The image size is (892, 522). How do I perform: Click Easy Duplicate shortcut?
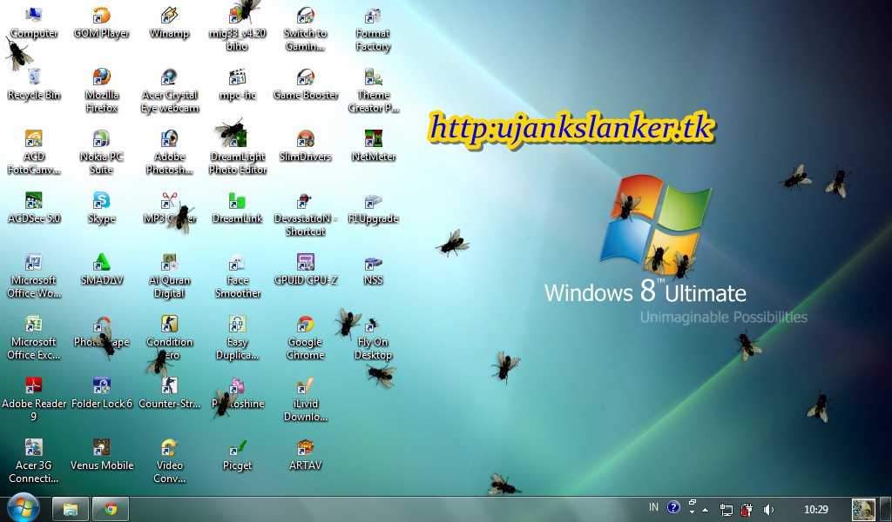237,338
